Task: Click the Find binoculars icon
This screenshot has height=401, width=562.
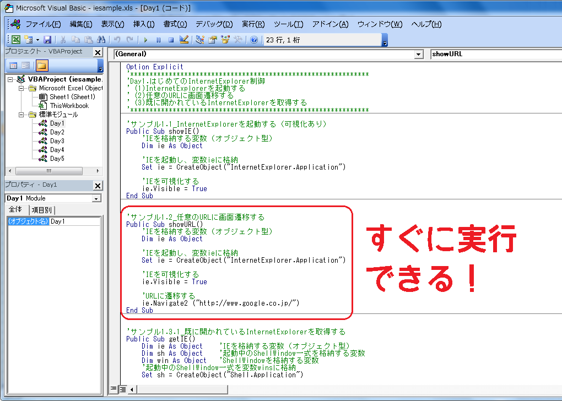Action: 101,40
